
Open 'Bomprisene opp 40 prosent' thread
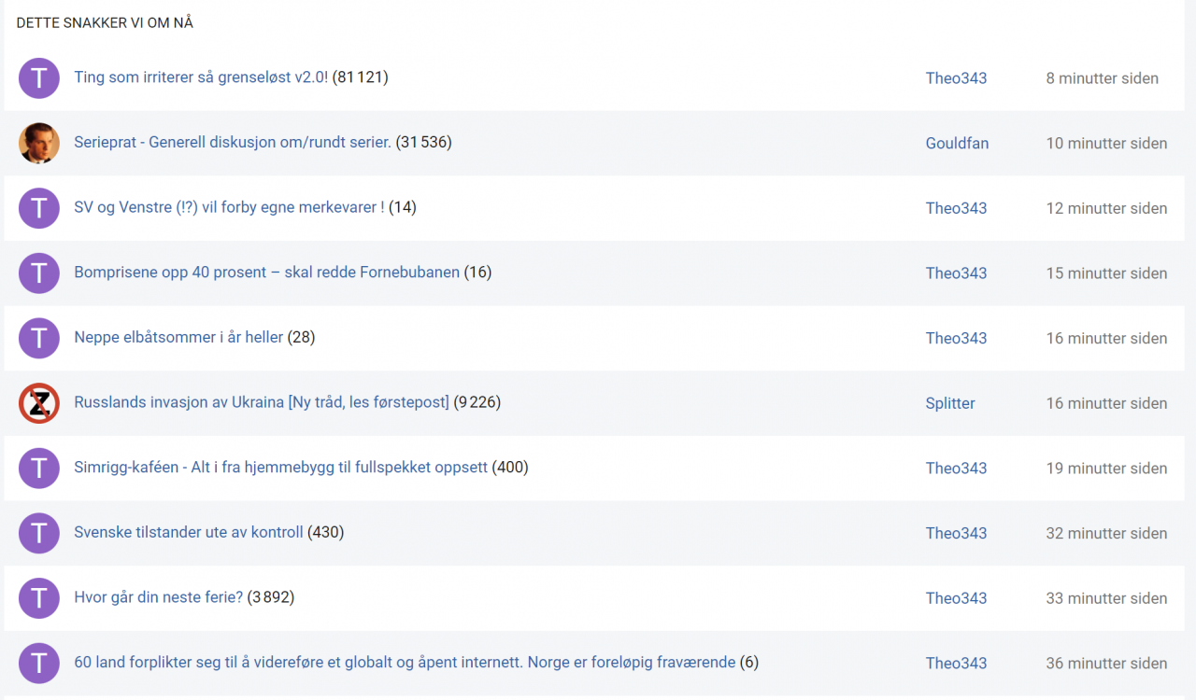pyautogui.click(x=266, y=273)
